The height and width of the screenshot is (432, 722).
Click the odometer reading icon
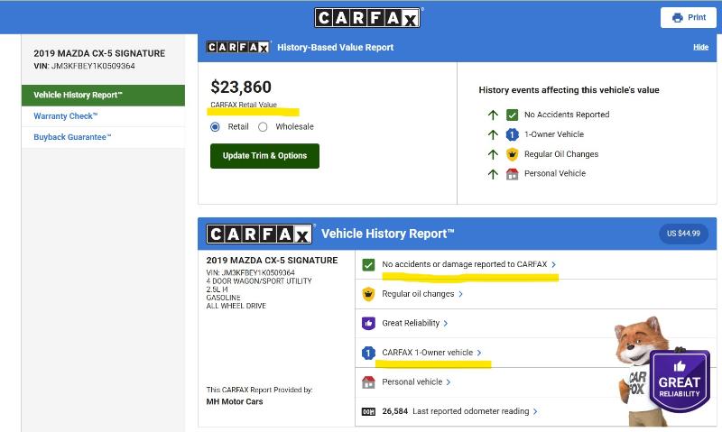click(x=368, y=411)
